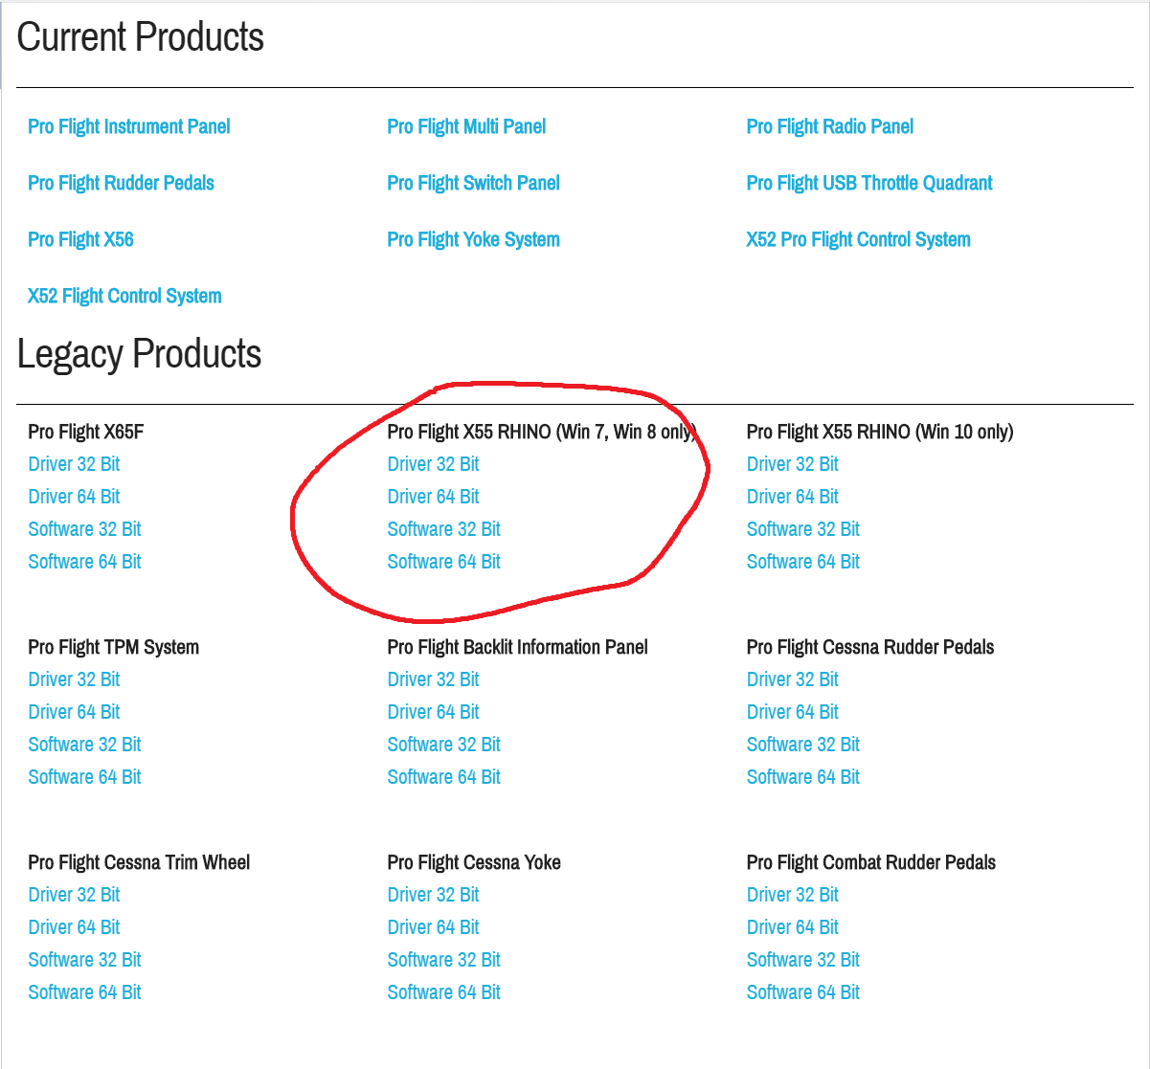
Task: Download Driver 32 Bit for X55 RHINO Win 10
Action: pyautogui.click(x=792, y=464)
